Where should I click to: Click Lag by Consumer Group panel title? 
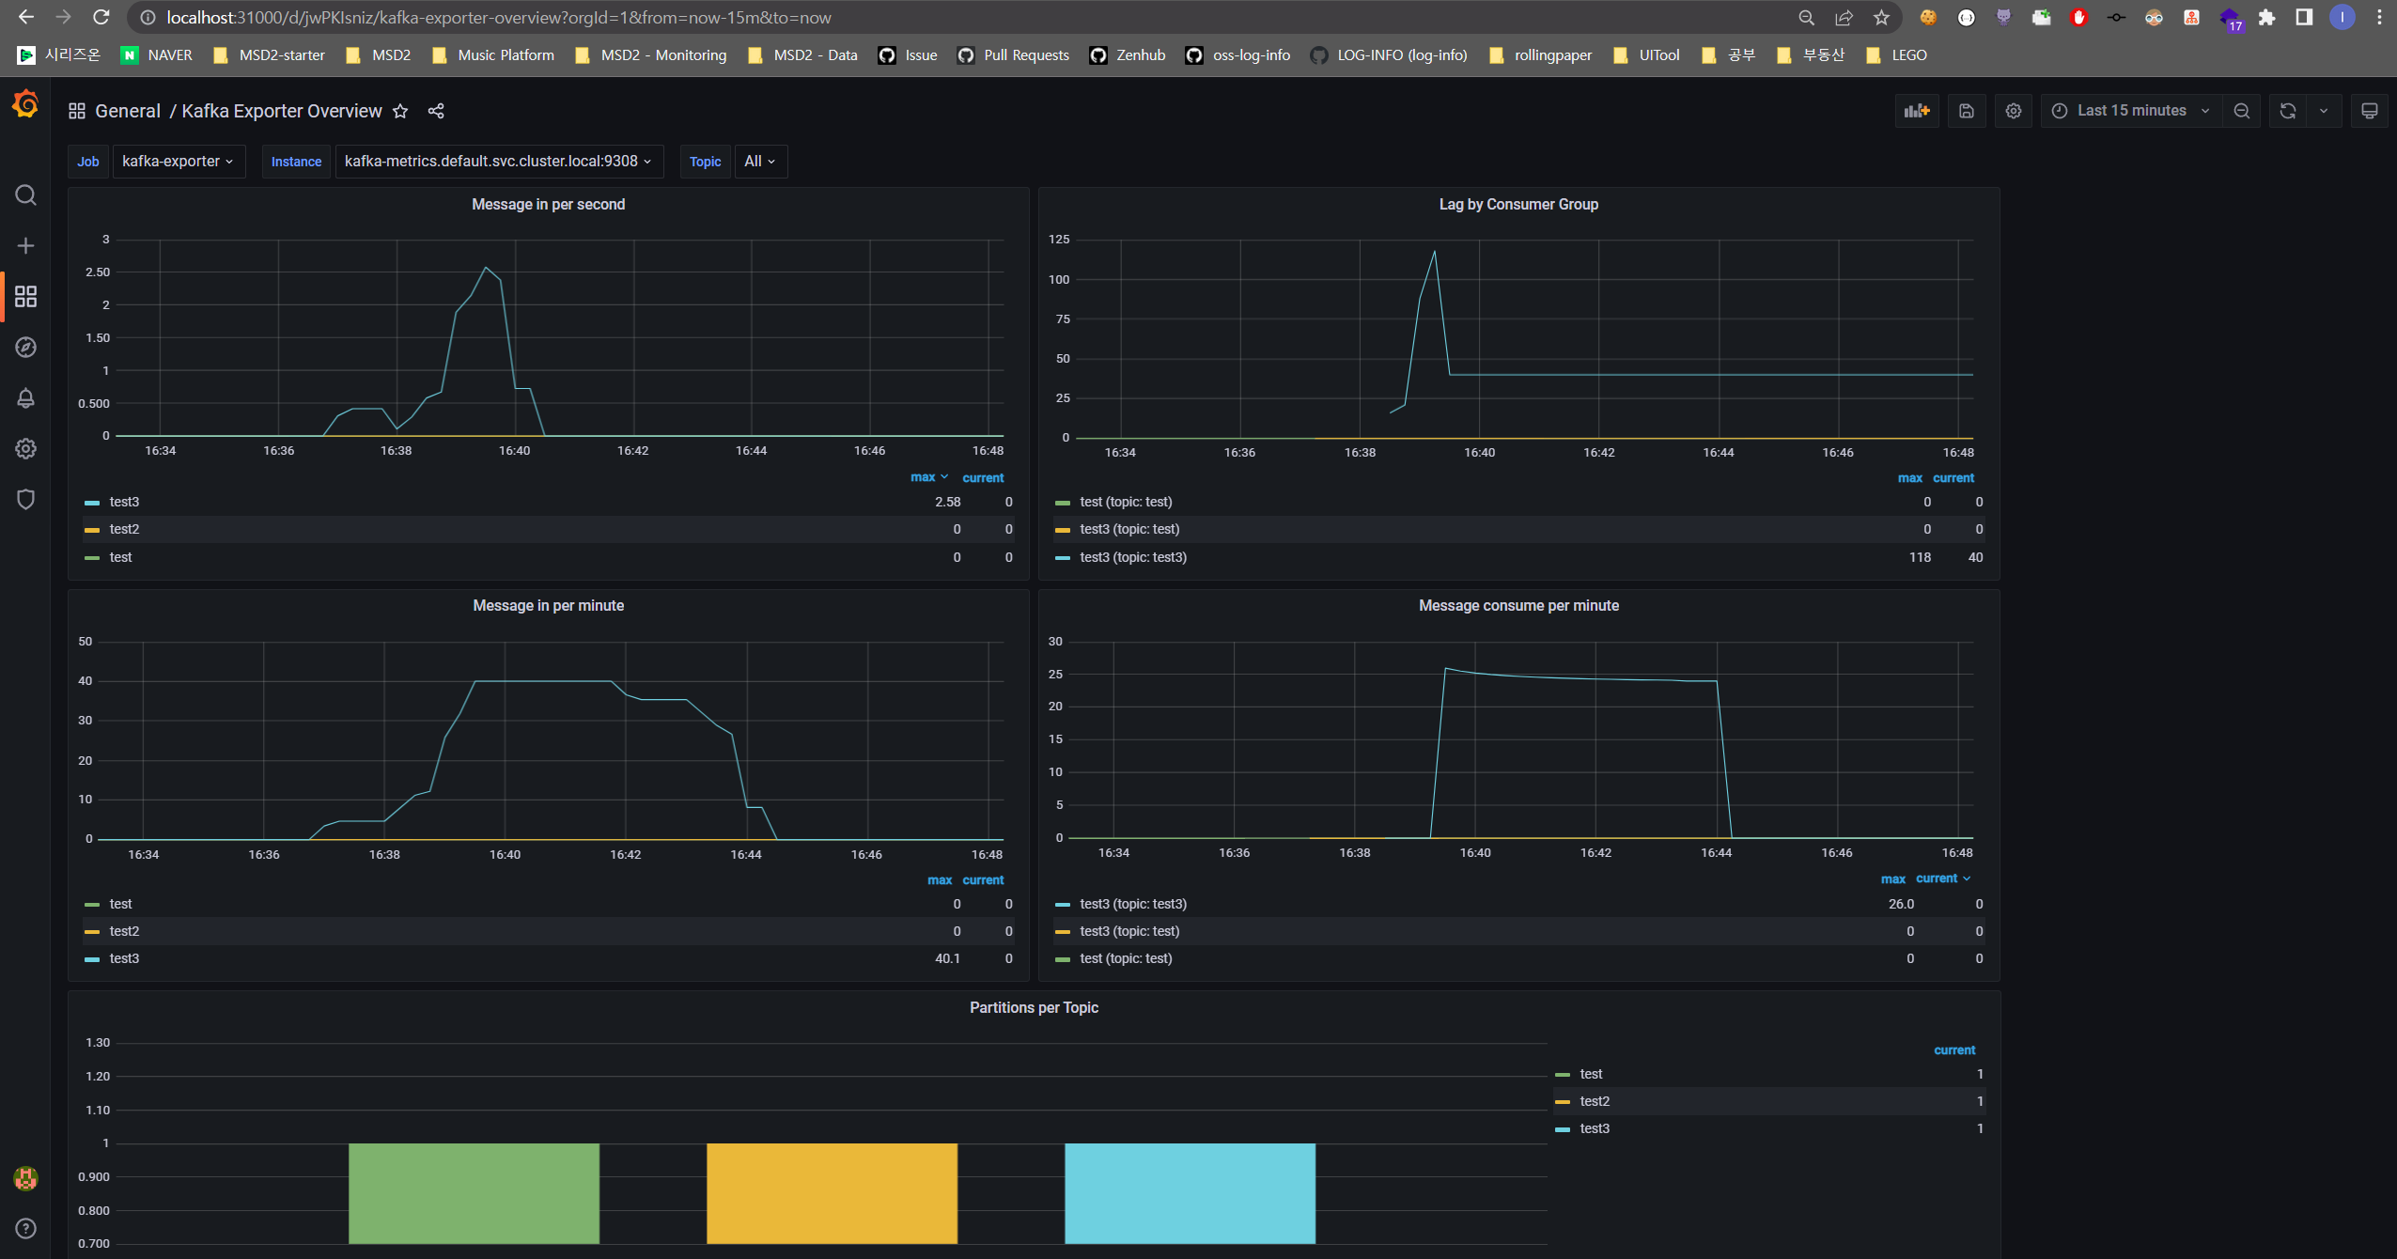point(1518,204)
